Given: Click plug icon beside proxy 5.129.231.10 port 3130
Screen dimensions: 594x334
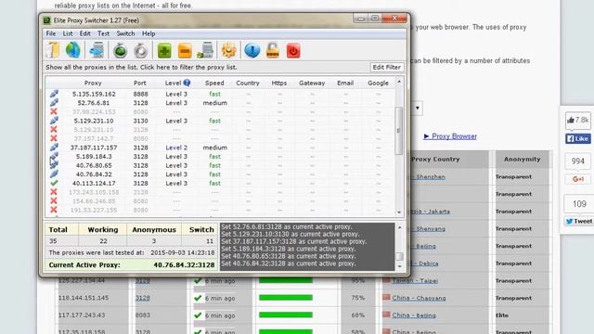Looking at the screenshot, I should point(54,121).
